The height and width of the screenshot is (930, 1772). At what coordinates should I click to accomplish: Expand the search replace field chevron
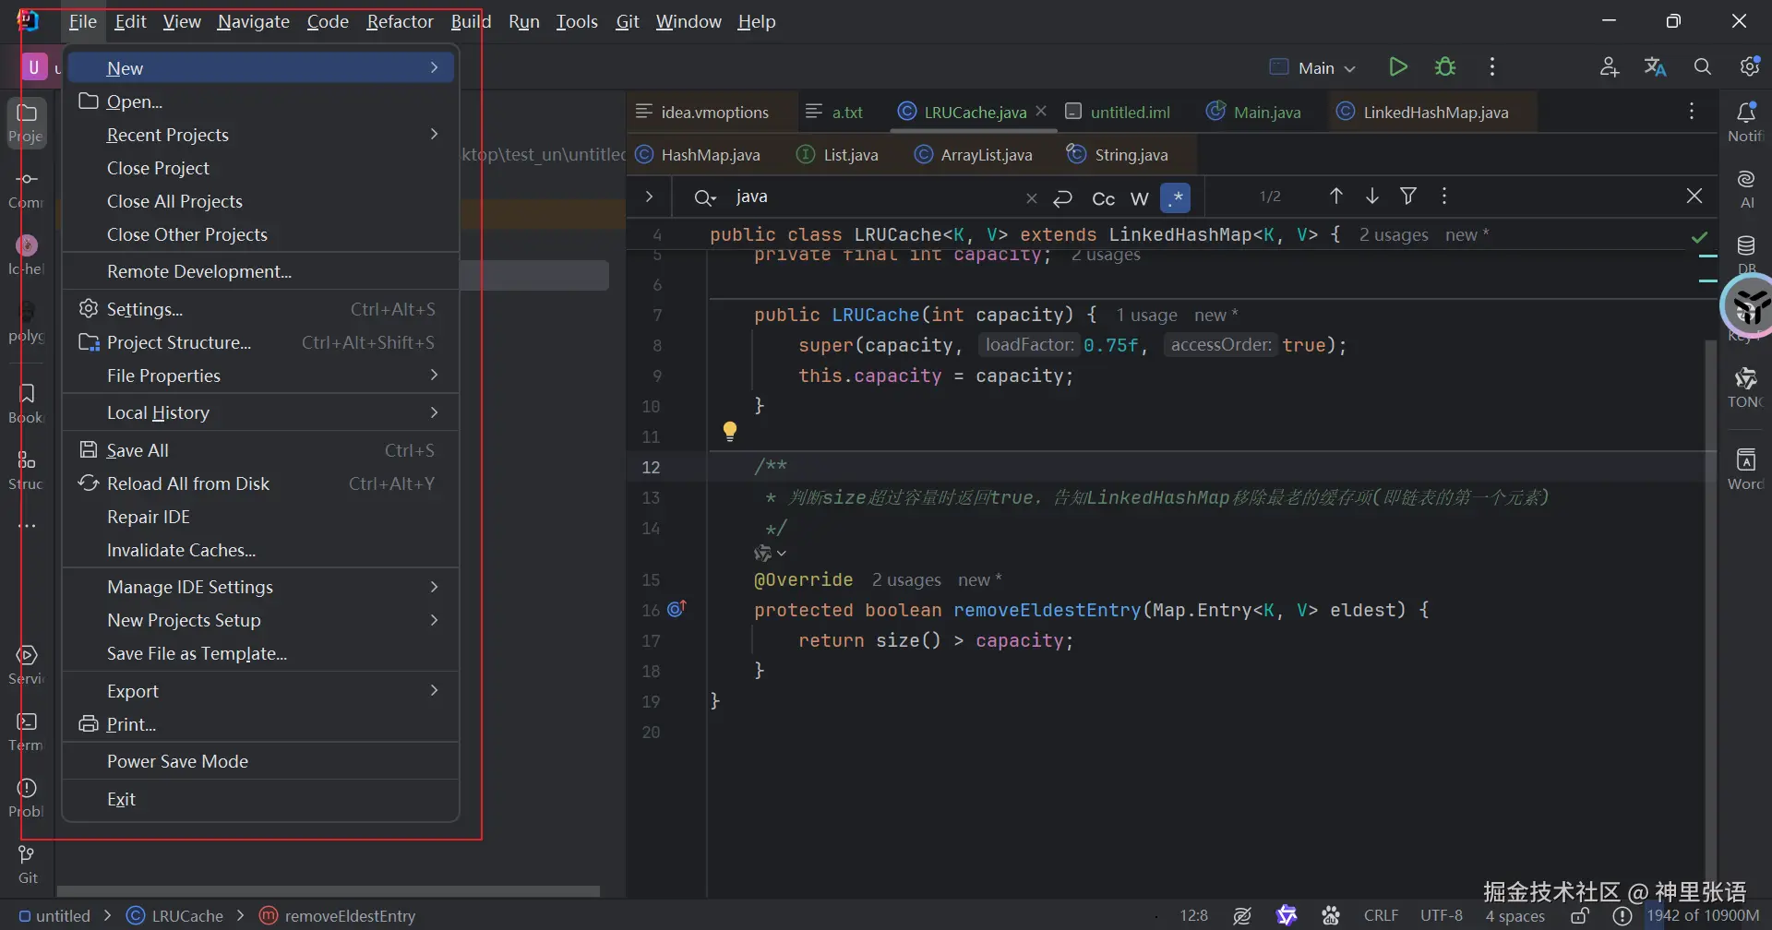click(650, 197)
